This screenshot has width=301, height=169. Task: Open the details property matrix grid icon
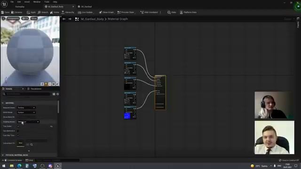coord(54,94)
